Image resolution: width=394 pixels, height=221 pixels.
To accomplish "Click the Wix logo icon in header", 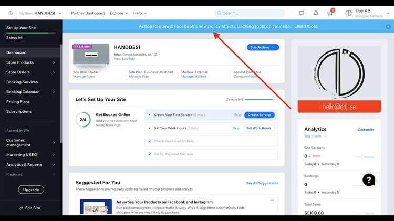I will click(x=11, y=13).
